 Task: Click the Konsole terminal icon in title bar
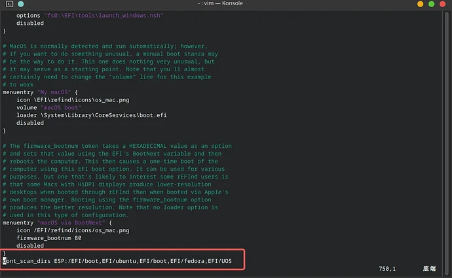[x=9, y=6]
